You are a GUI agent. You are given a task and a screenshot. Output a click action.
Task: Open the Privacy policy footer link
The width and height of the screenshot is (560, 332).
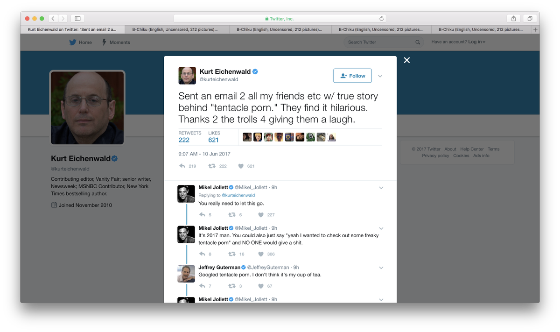[435, 155]
